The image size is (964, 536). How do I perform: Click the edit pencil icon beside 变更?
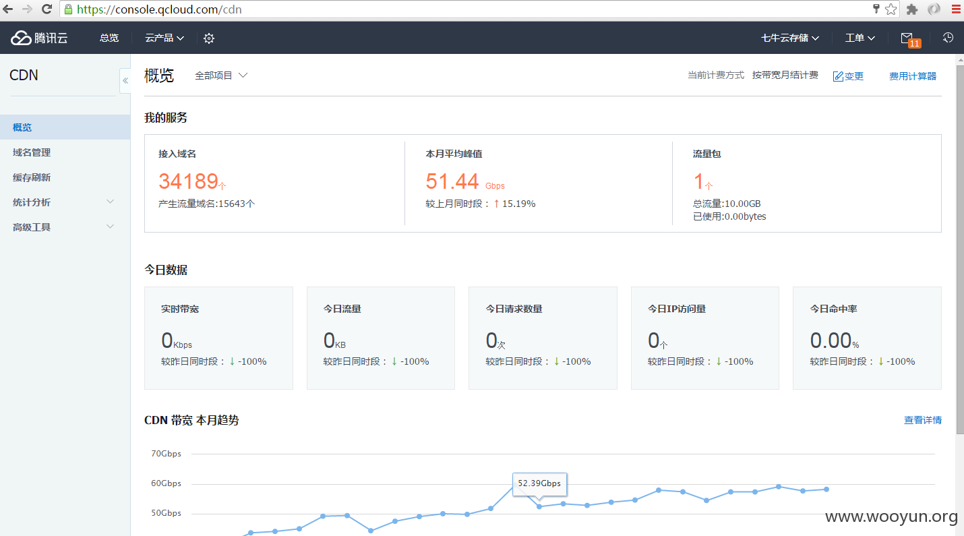(838, 76)
